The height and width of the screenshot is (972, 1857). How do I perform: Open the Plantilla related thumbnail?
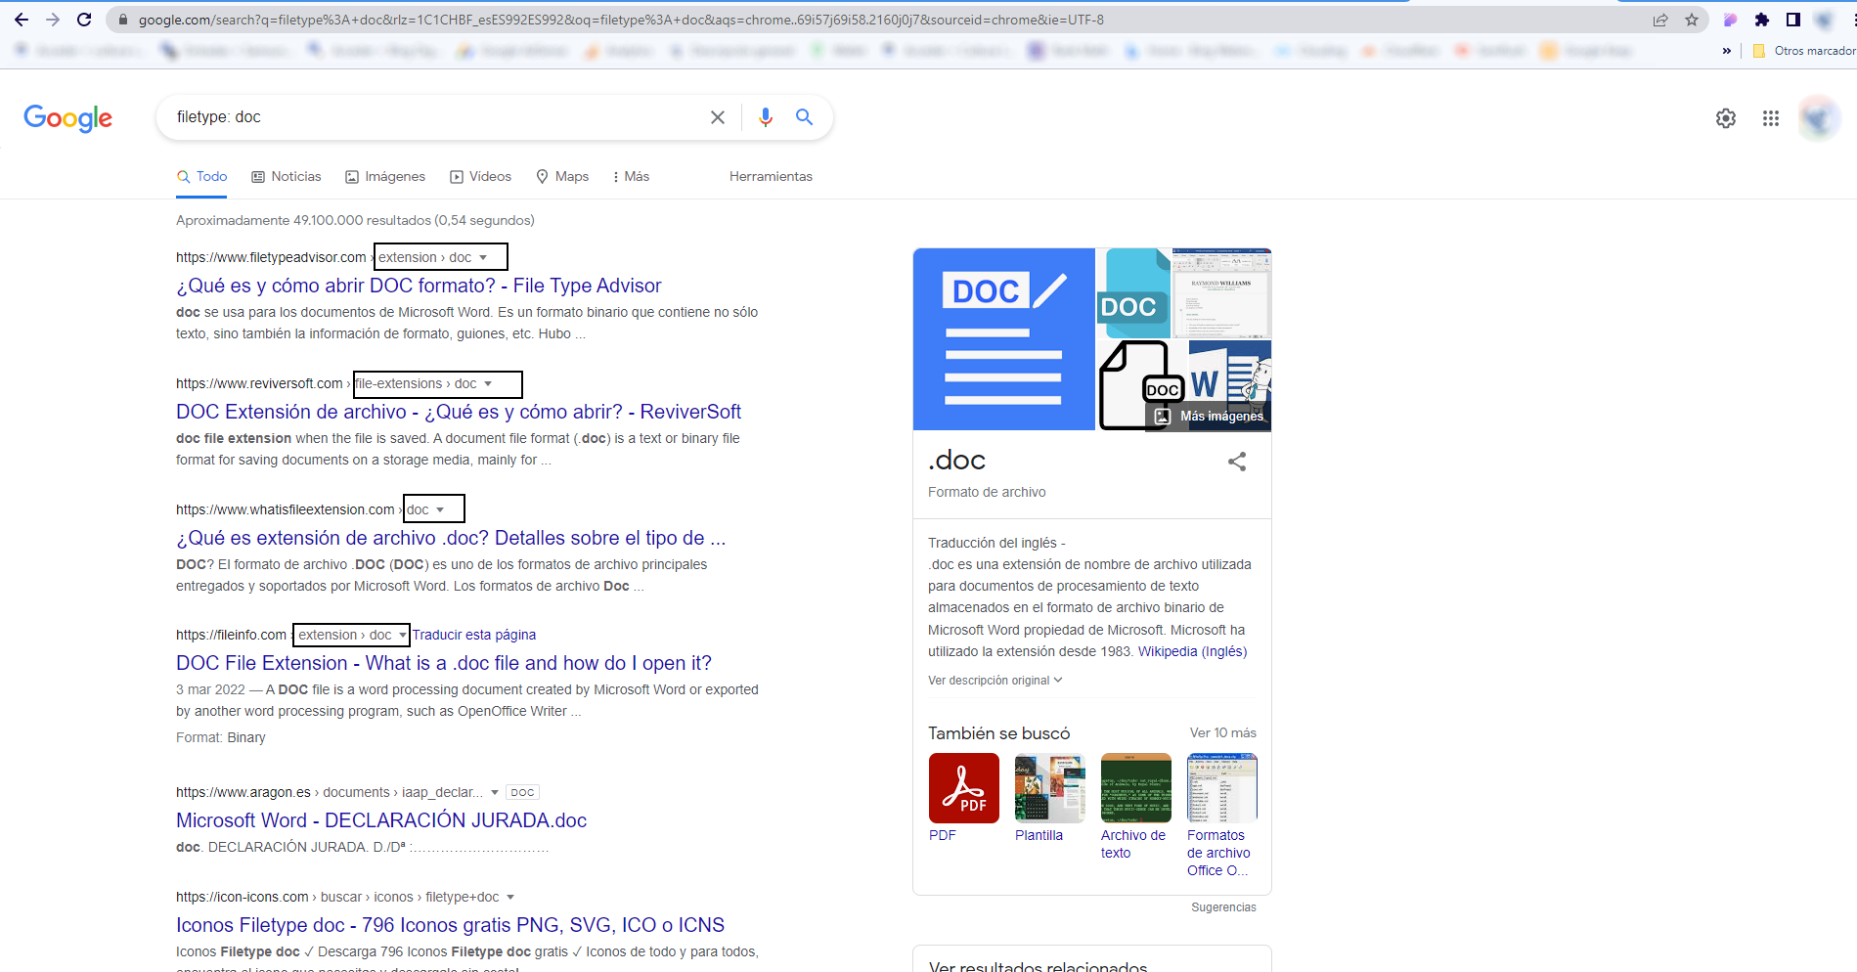pos(1050,788)
